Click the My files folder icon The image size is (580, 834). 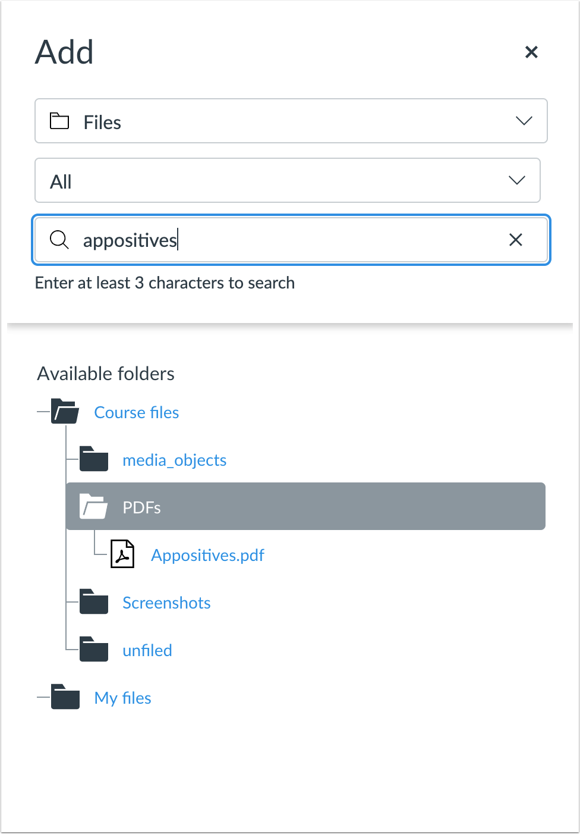click(65, 697)
